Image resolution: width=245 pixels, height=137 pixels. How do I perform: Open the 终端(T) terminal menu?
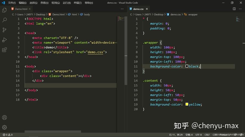(x=78, y=3)
